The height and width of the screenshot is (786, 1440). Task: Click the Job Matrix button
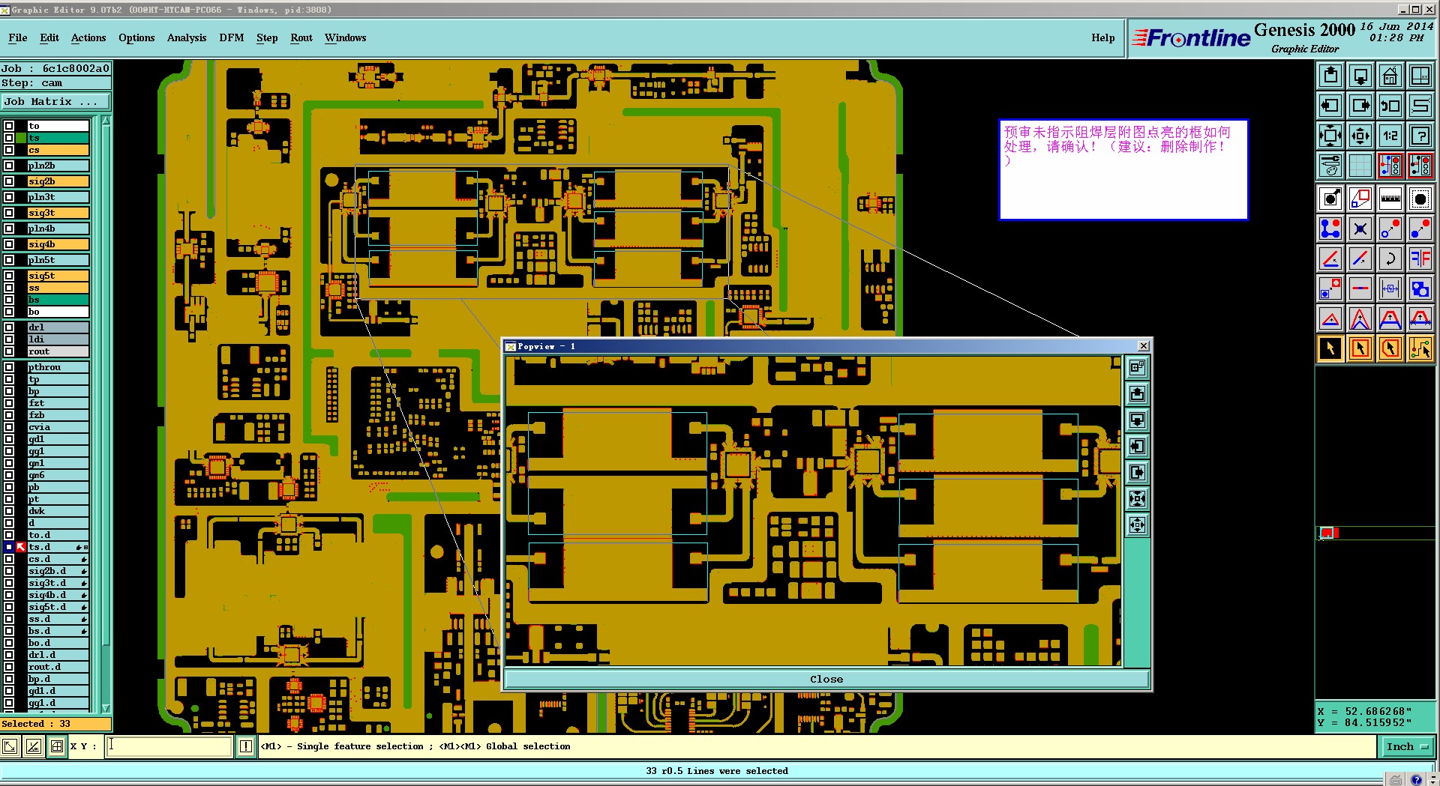[55, 102]
